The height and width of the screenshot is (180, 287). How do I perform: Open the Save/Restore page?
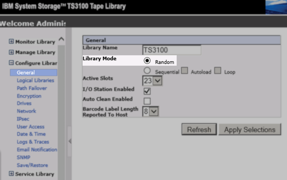(32, 165)
